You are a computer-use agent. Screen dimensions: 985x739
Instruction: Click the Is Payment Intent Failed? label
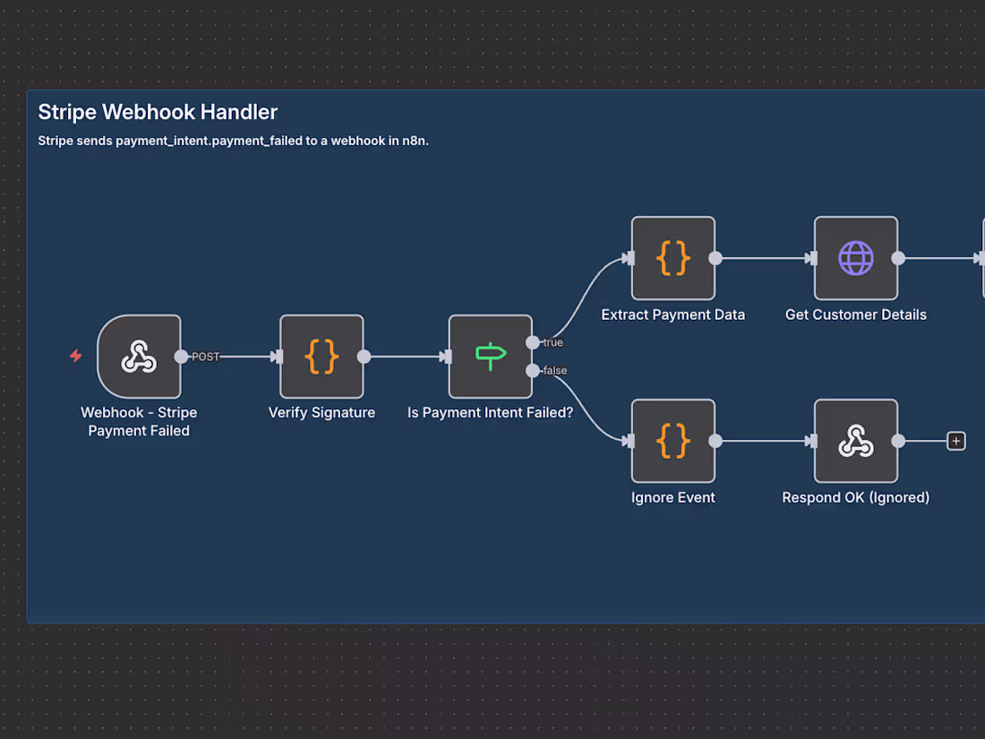(490, 413)
